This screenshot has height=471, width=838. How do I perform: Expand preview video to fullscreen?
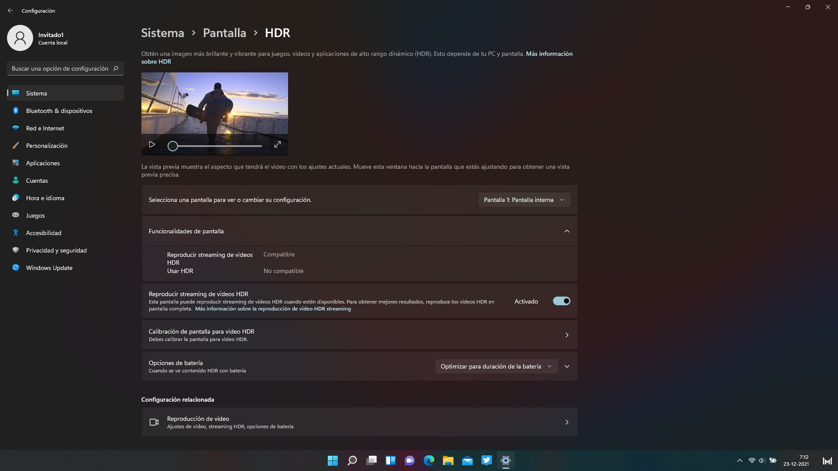pyautogui.click(x=277, y=145)
